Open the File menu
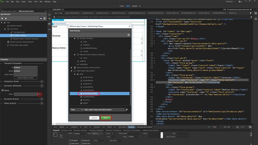258x145 pixels. [x=7, y=1]
